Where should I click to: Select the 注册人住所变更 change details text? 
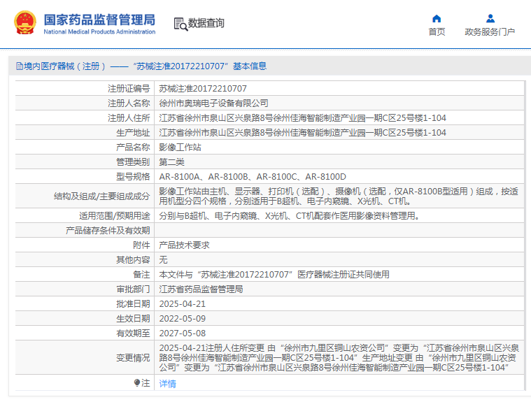coord(339,358)
